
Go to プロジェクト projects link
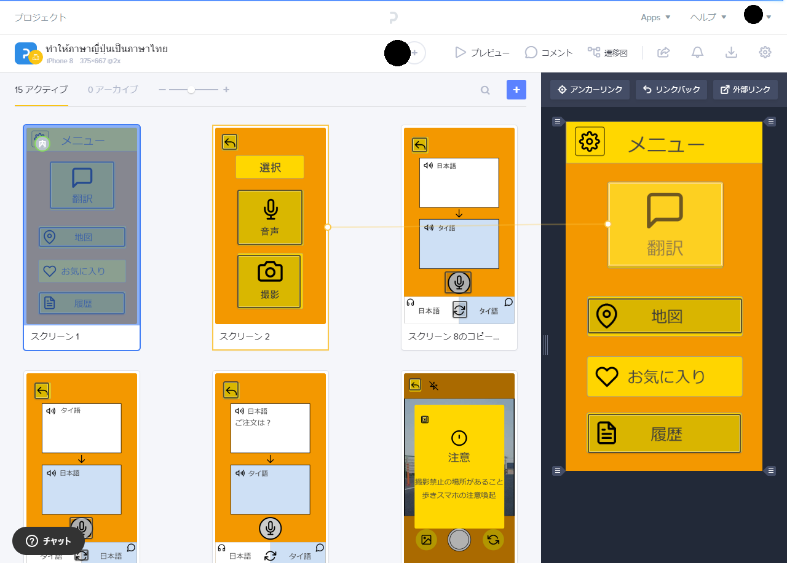[x=41, y=17]
